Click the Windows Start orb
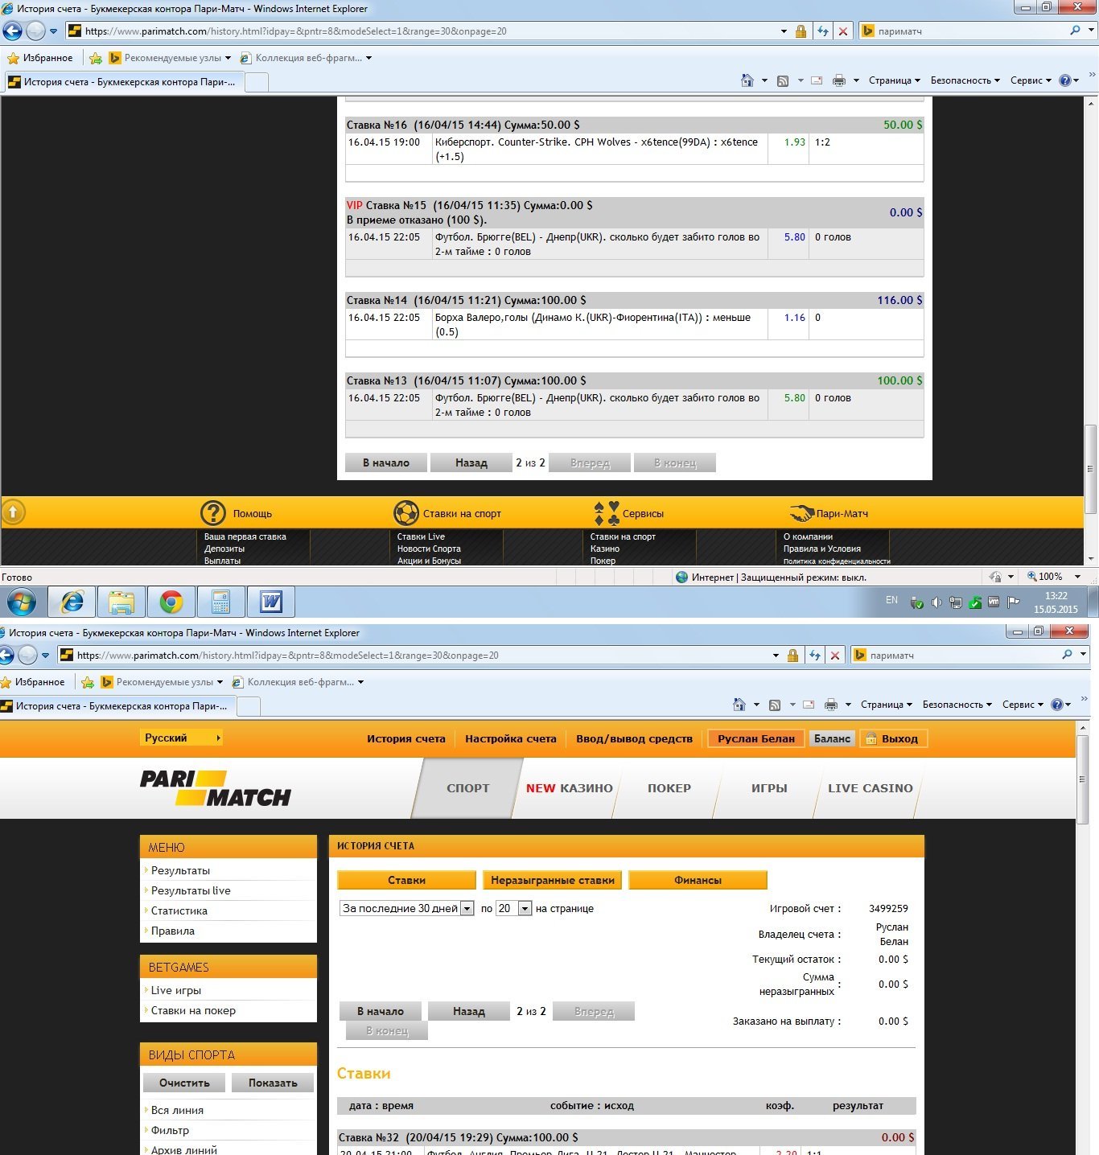Image resolution: width=1099 pixels, height=1155 pixels. [x=21, y=602]
